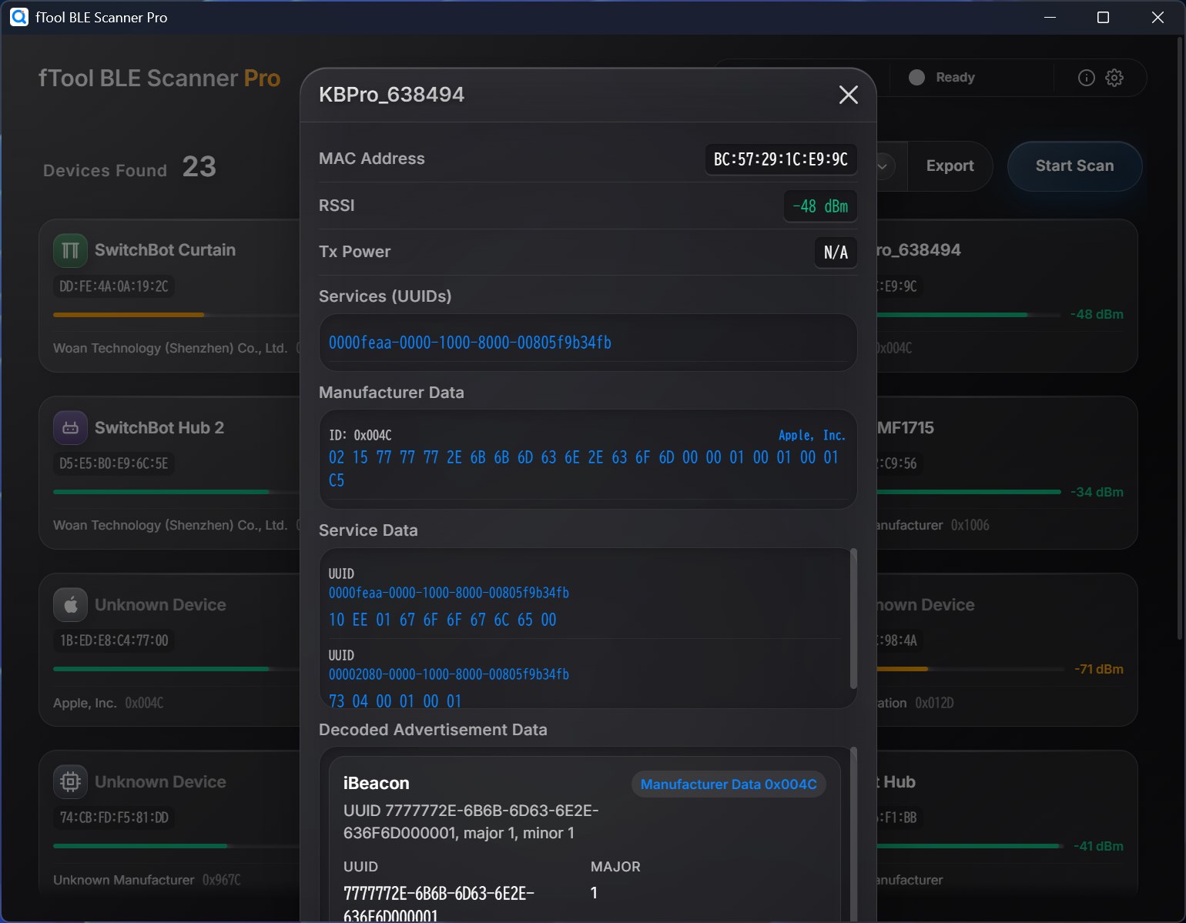Click the chip icon beside 74:CB:FD:F5:81:DD
Screen dimensions: 1186x923
pyautogui.click(x=70, y=781)
